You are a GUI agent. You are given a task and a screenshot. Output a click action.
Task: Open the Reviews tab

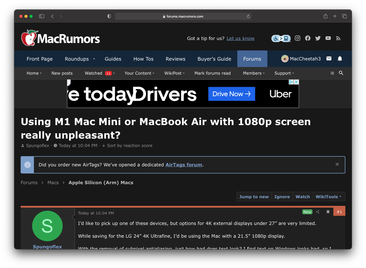175,59
